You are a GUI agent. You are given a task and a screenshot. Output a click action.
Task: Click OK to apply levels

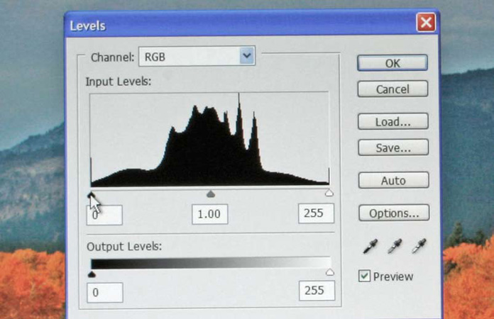[393, 63]
